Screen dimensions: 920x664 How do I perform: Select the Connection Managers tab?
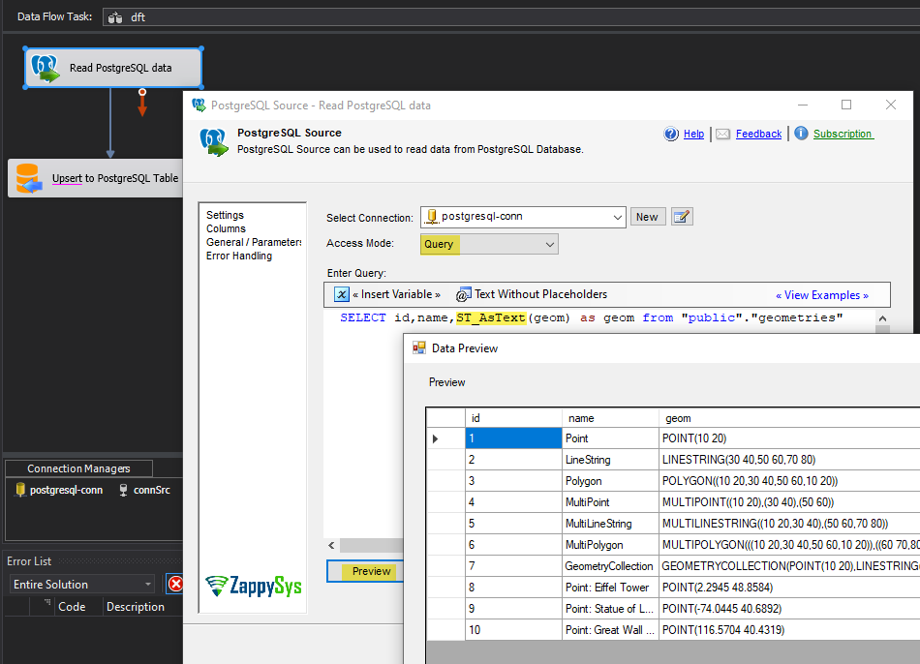pos(78,468)
